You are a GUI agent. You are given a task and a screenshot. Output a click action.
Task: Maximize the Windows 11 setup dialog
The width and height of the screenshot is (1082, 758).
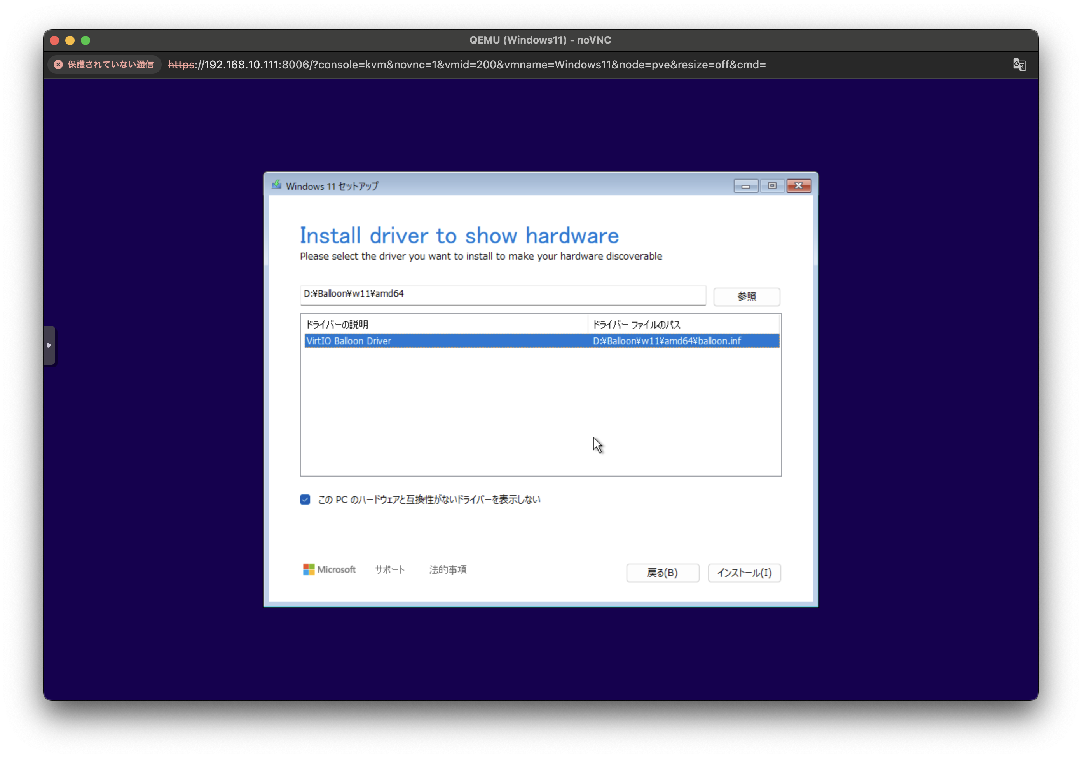pos(772,186)
